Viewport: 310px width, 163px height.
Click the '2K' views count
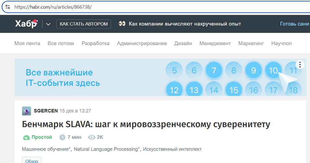[100, 137]
